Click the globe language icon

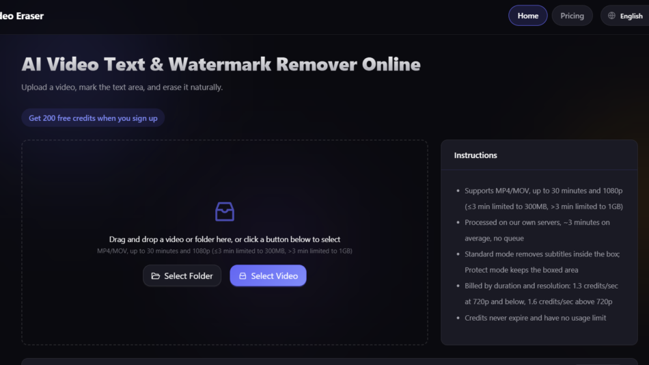click(x=611, y=16)
